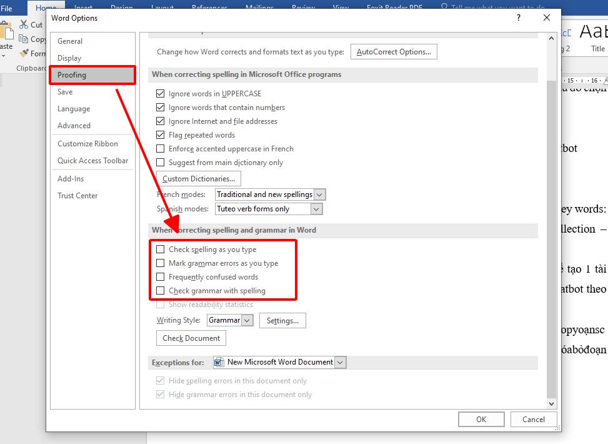Click the options pane vertical scrollbar thumb

[x=551, y=239]
